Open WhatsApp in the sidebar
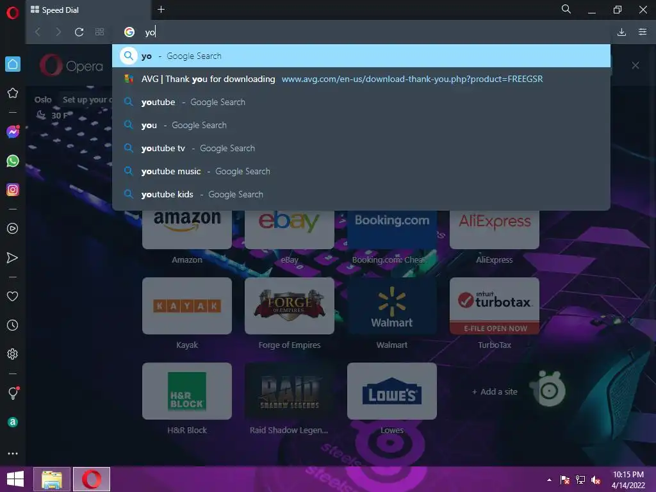 point(13,161)
